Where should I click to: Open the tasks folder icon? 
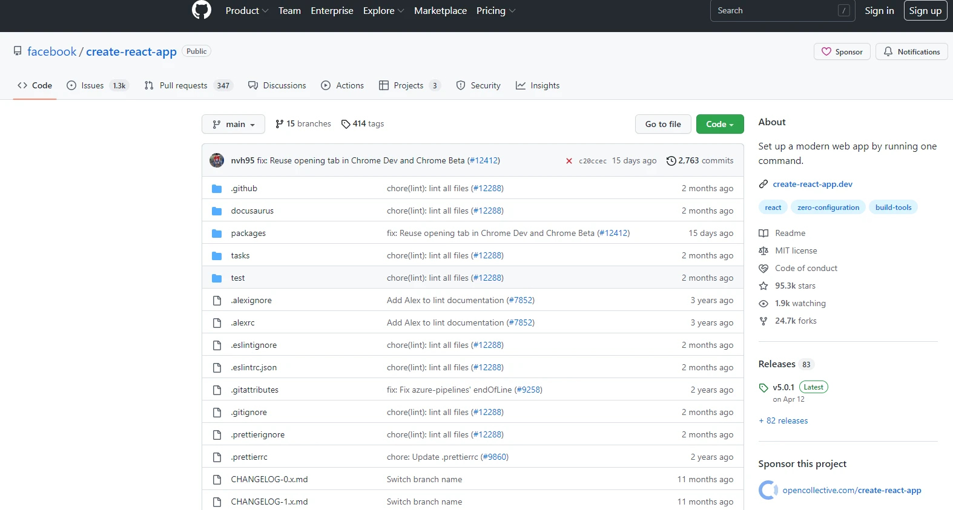click(x=217, y=256)
